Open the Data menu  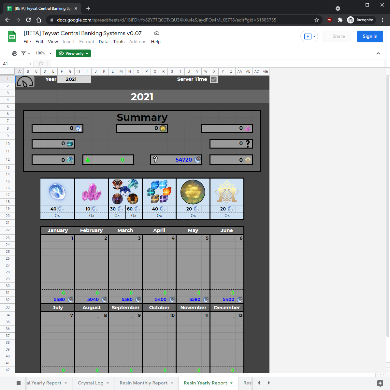coord(104,42)
